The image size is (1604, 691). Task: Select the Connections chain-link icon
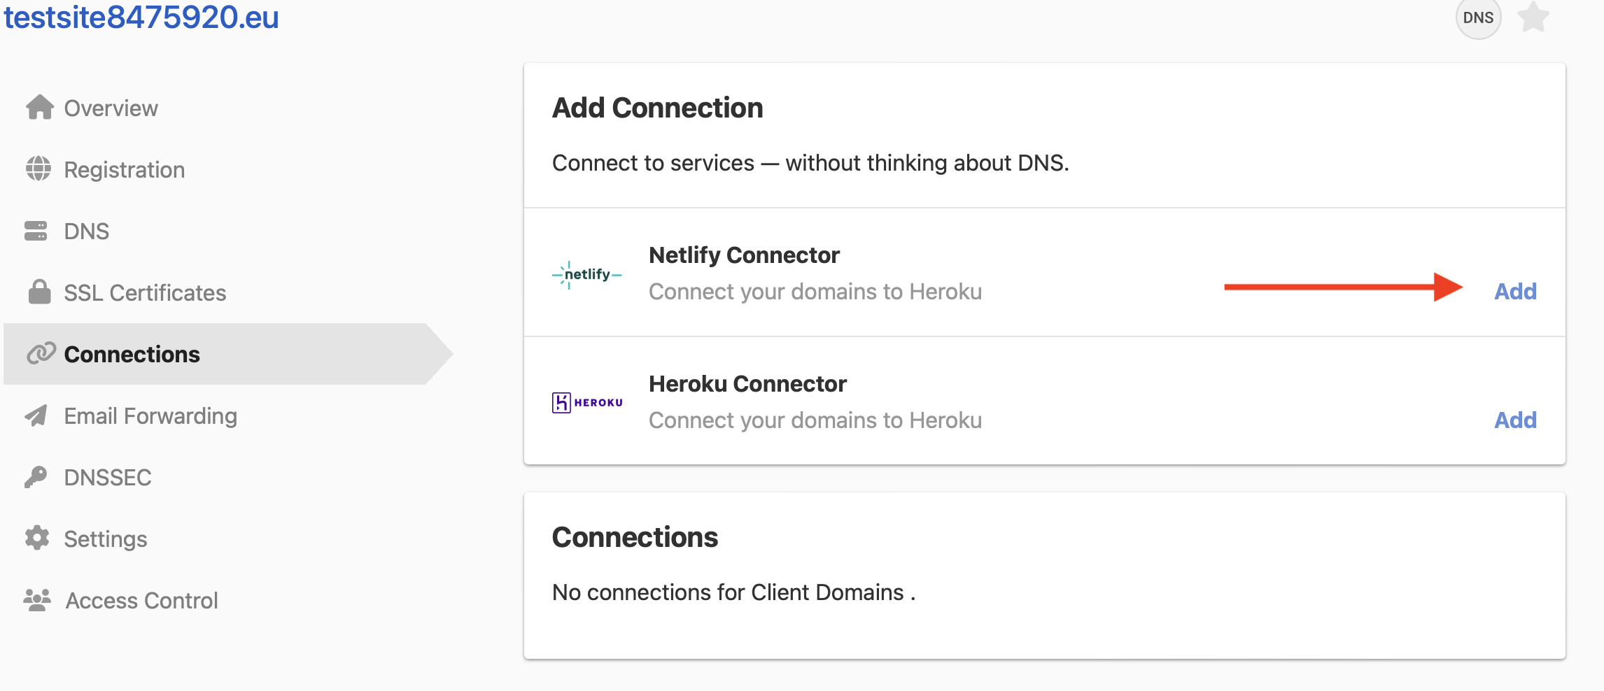coord(43,354)
